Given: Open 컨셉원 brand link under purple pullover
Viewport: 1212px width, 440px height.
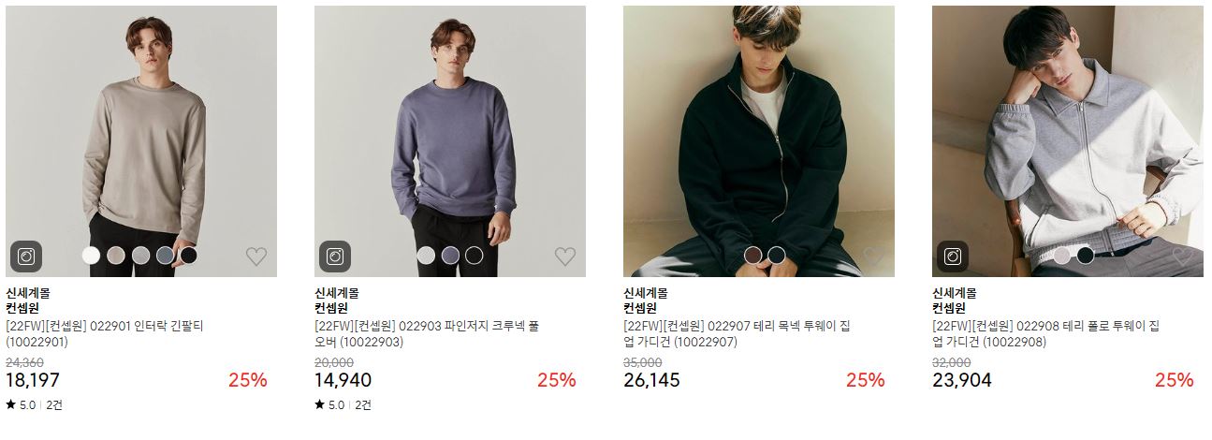Looking at the screenshot, I should pyautogui.click(x=331, y=308).
